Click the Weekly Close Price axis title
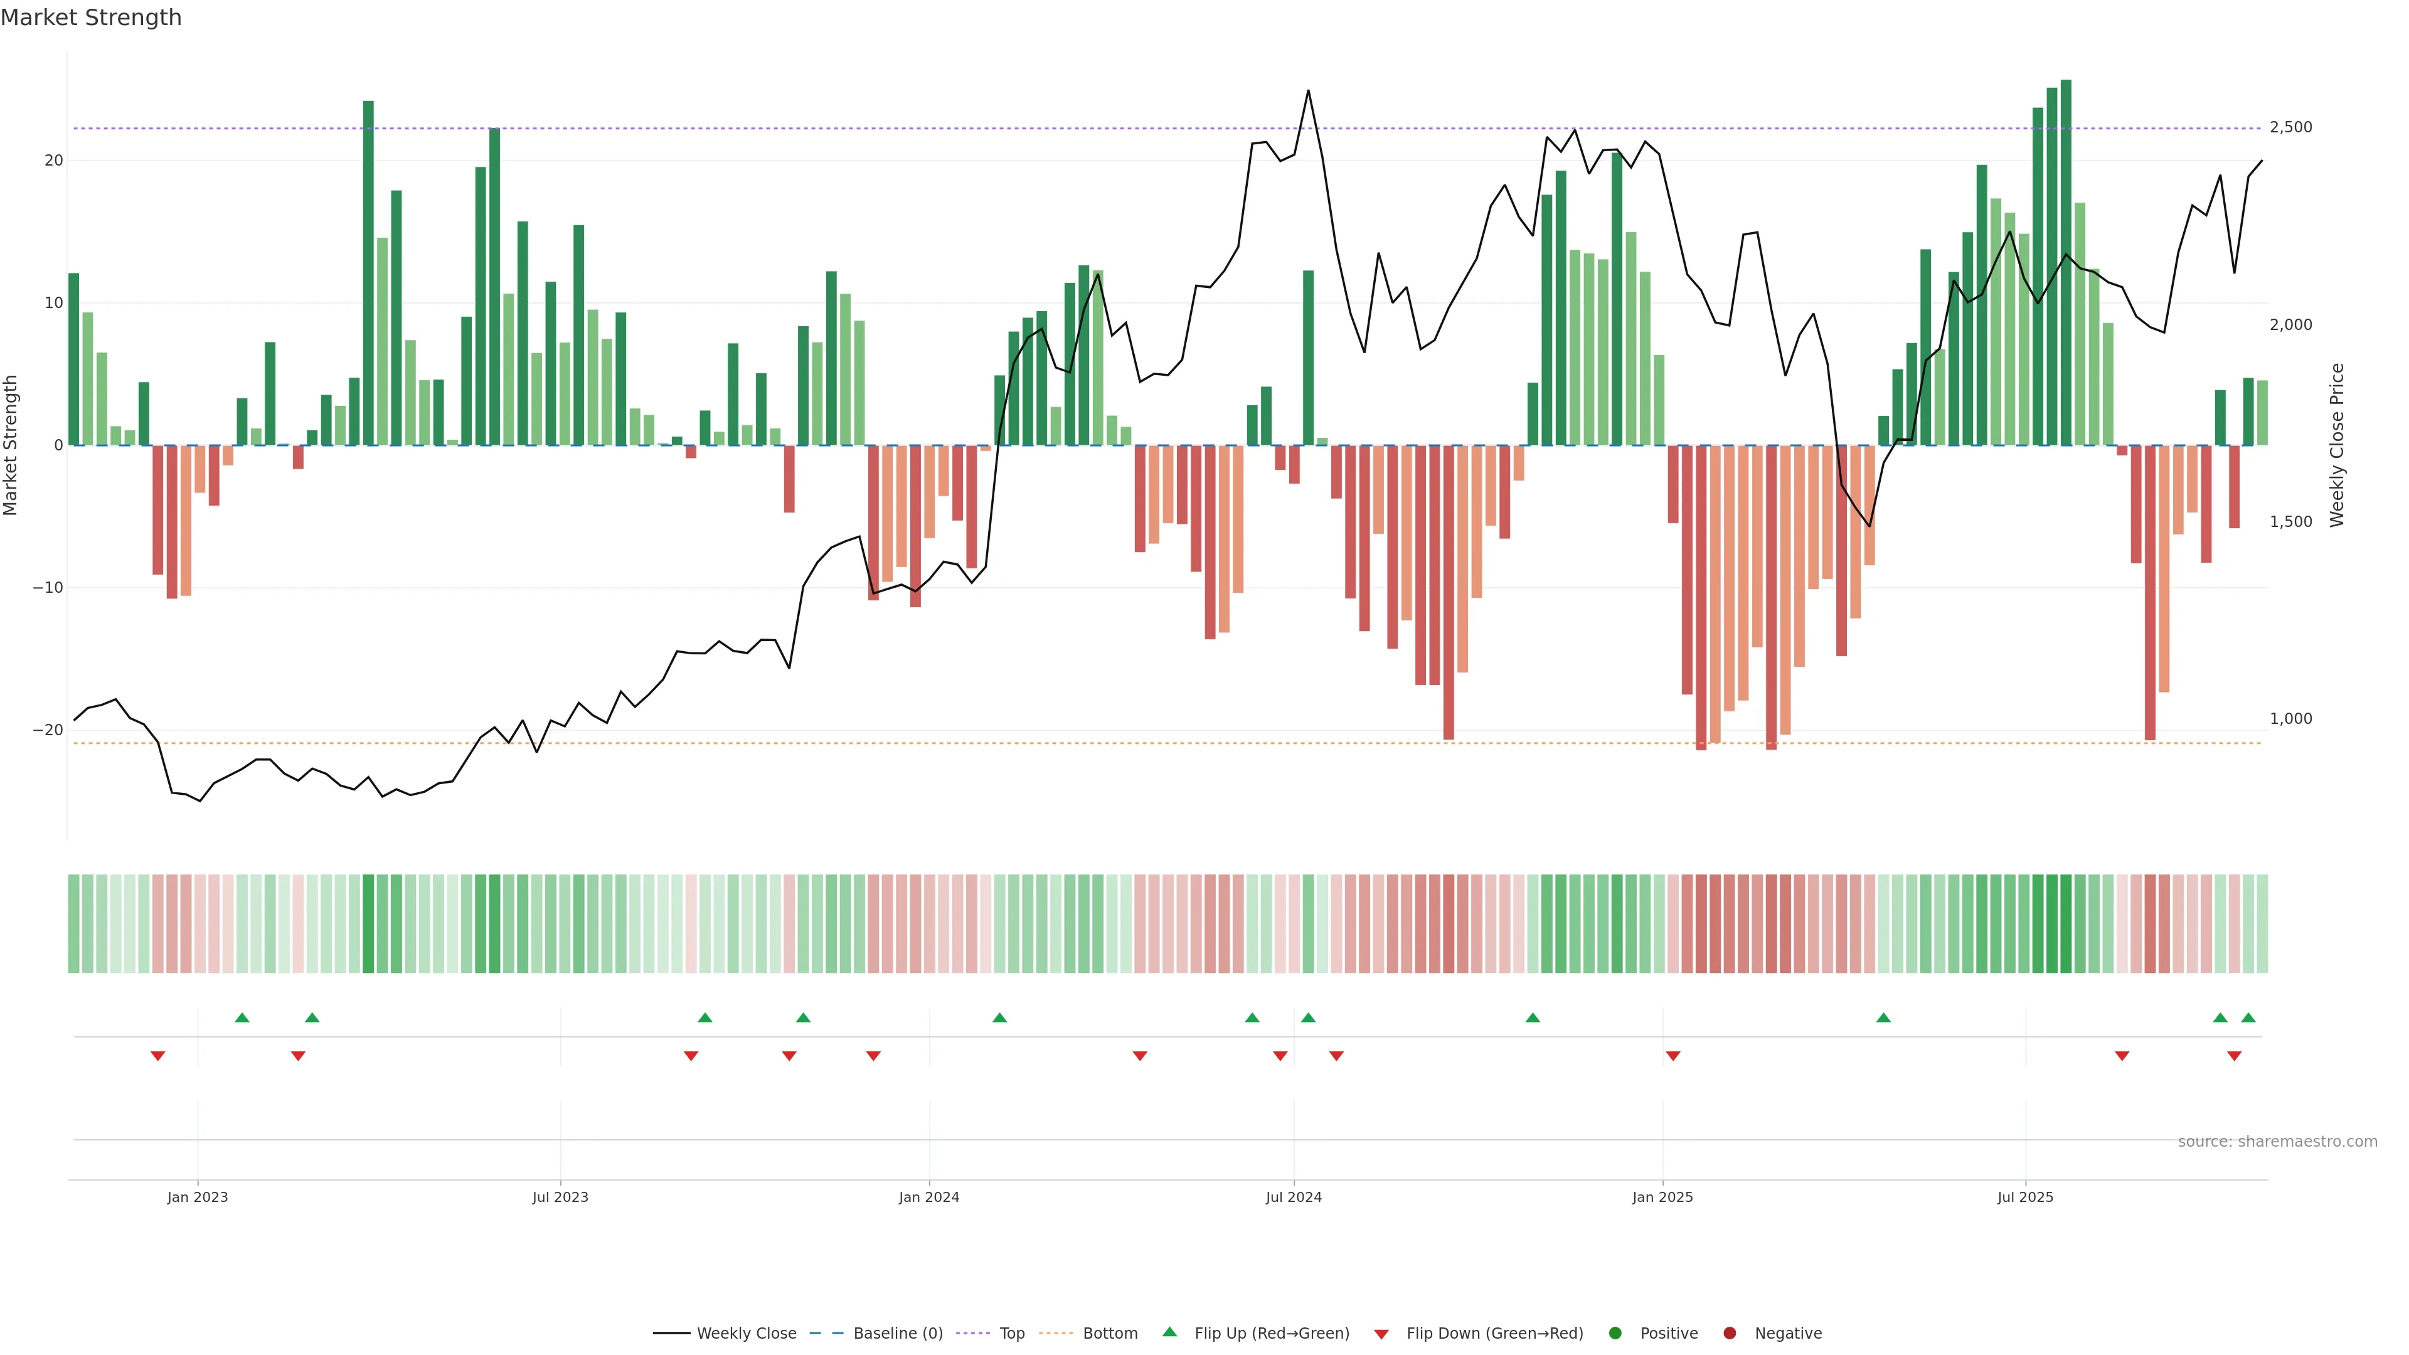This screenshot has width=2409, height=1355. (2337, 445)
